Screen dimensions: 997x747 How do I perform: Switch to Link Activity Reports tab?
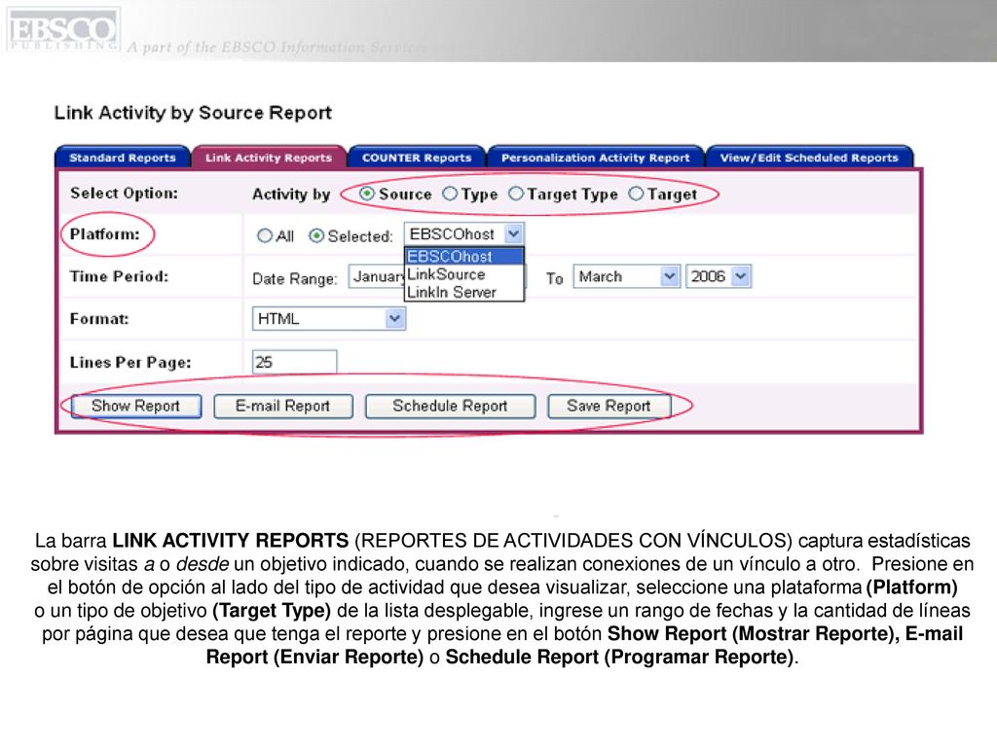coord(269,158)
